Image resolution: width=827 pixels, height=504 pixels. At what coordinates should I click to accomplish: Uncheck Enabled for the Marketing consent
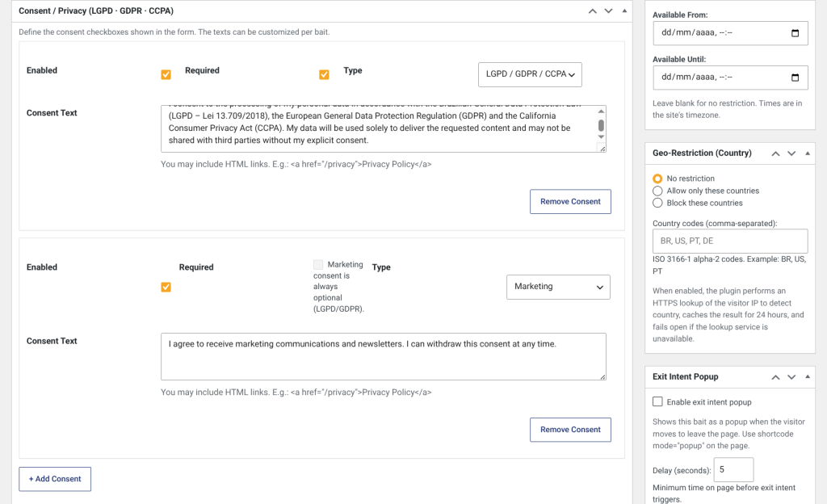click(166, 288)
